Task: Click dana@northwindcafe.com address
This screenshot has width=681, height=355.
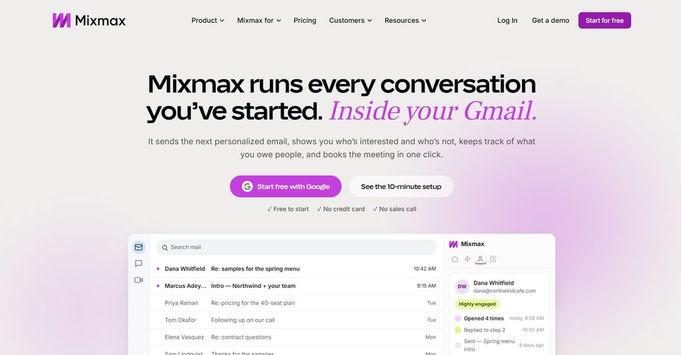Action: tap(504, 291)
